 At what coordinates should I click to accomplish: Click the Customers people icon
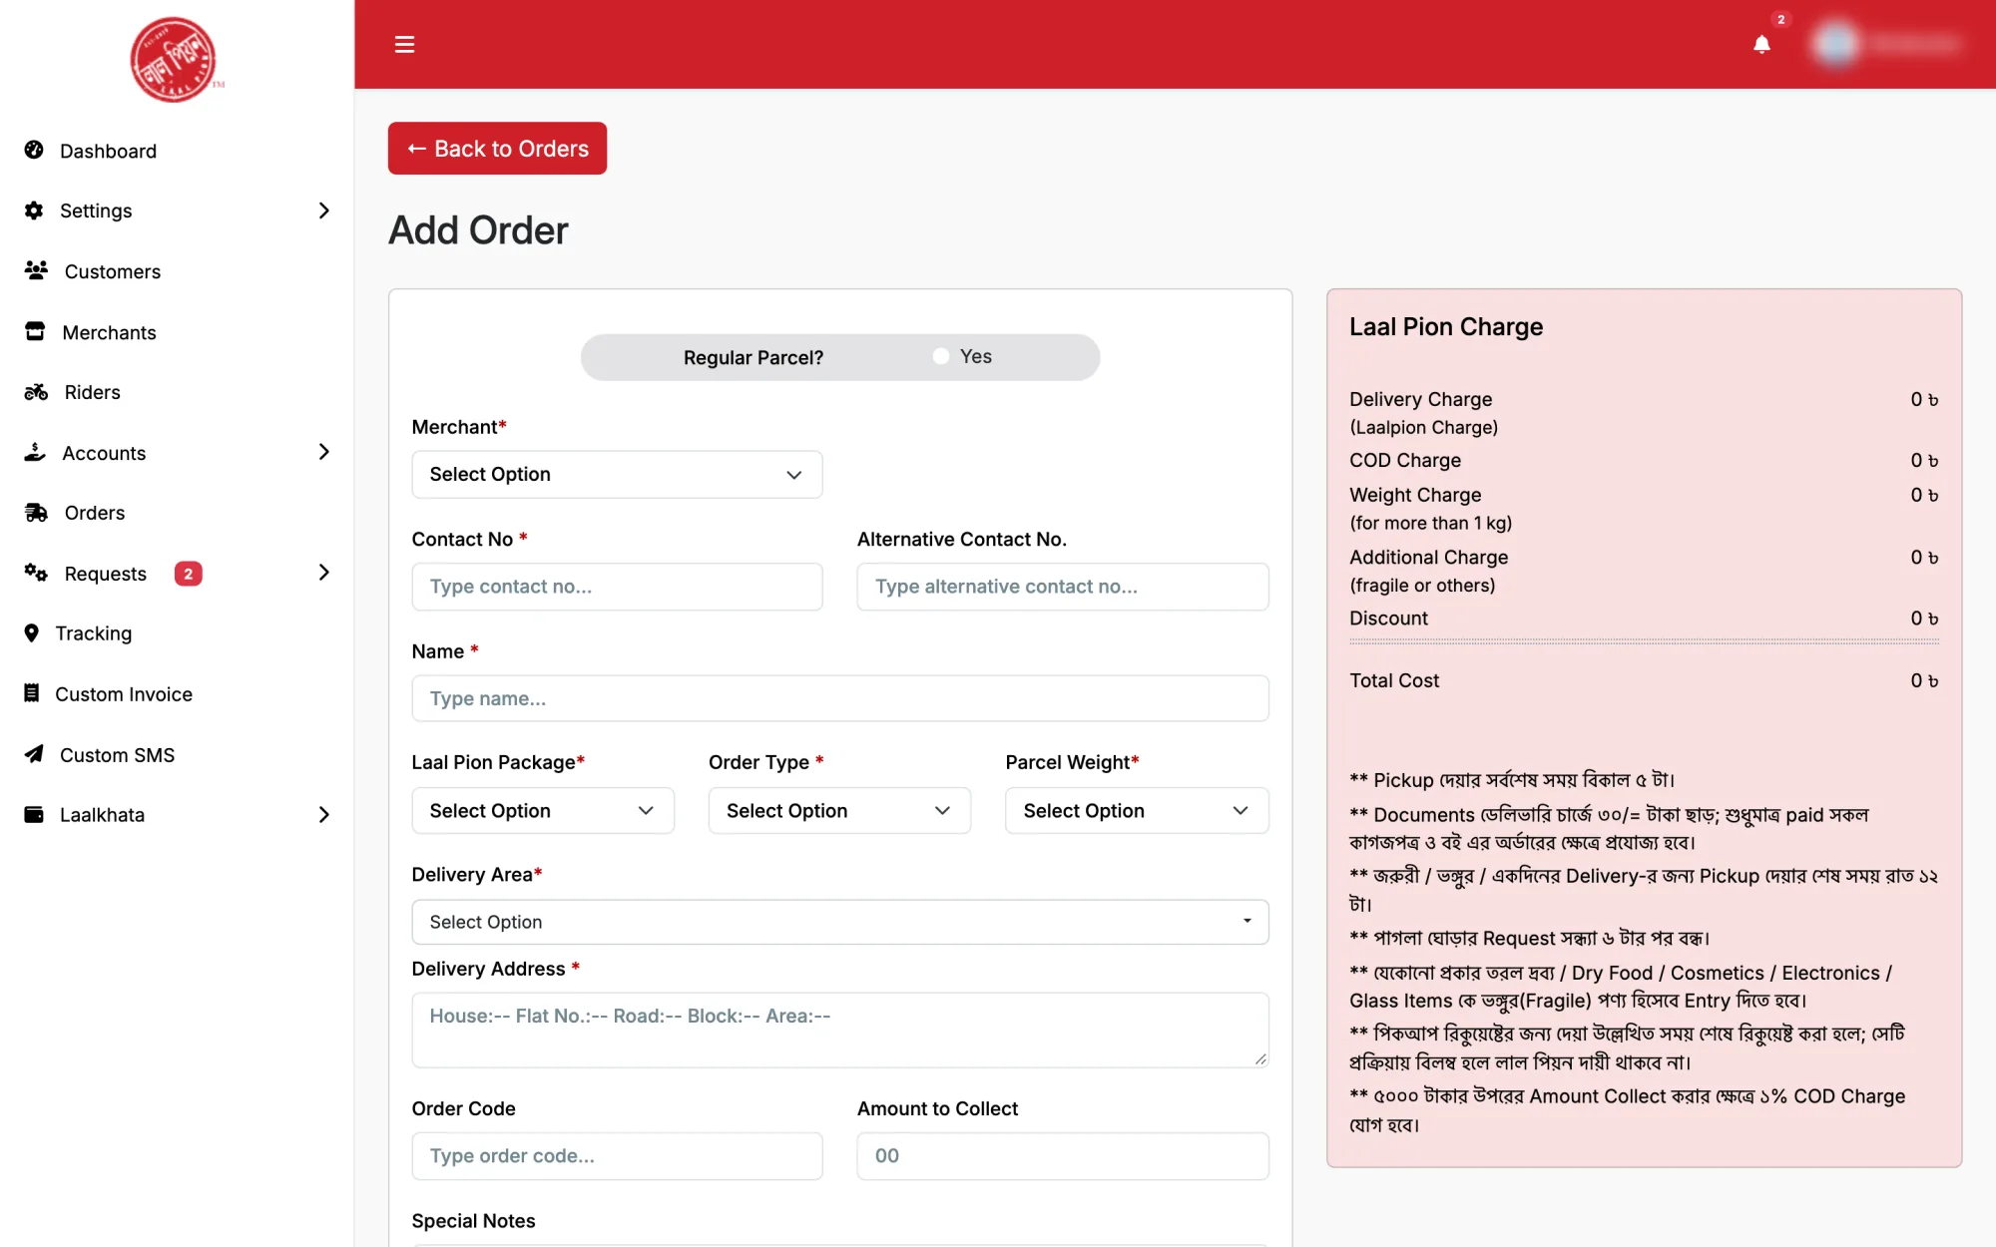[36, 270]
